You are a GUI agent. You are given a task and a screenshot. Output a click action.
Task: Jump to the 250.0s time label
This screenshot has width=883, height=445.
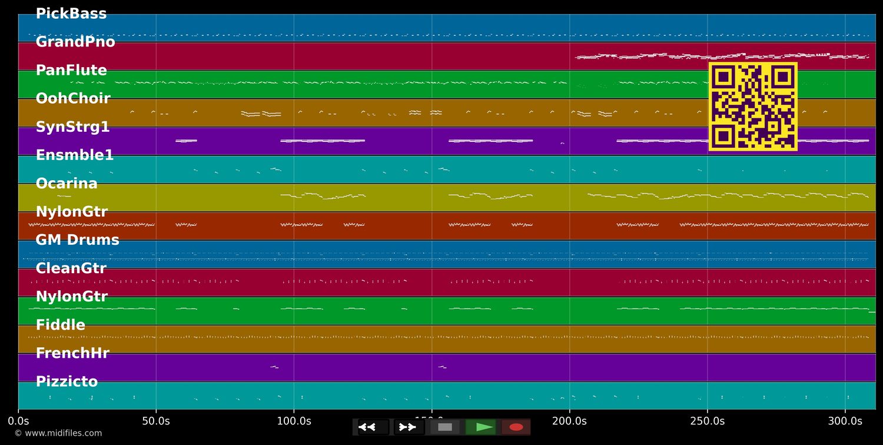[707, 421]
